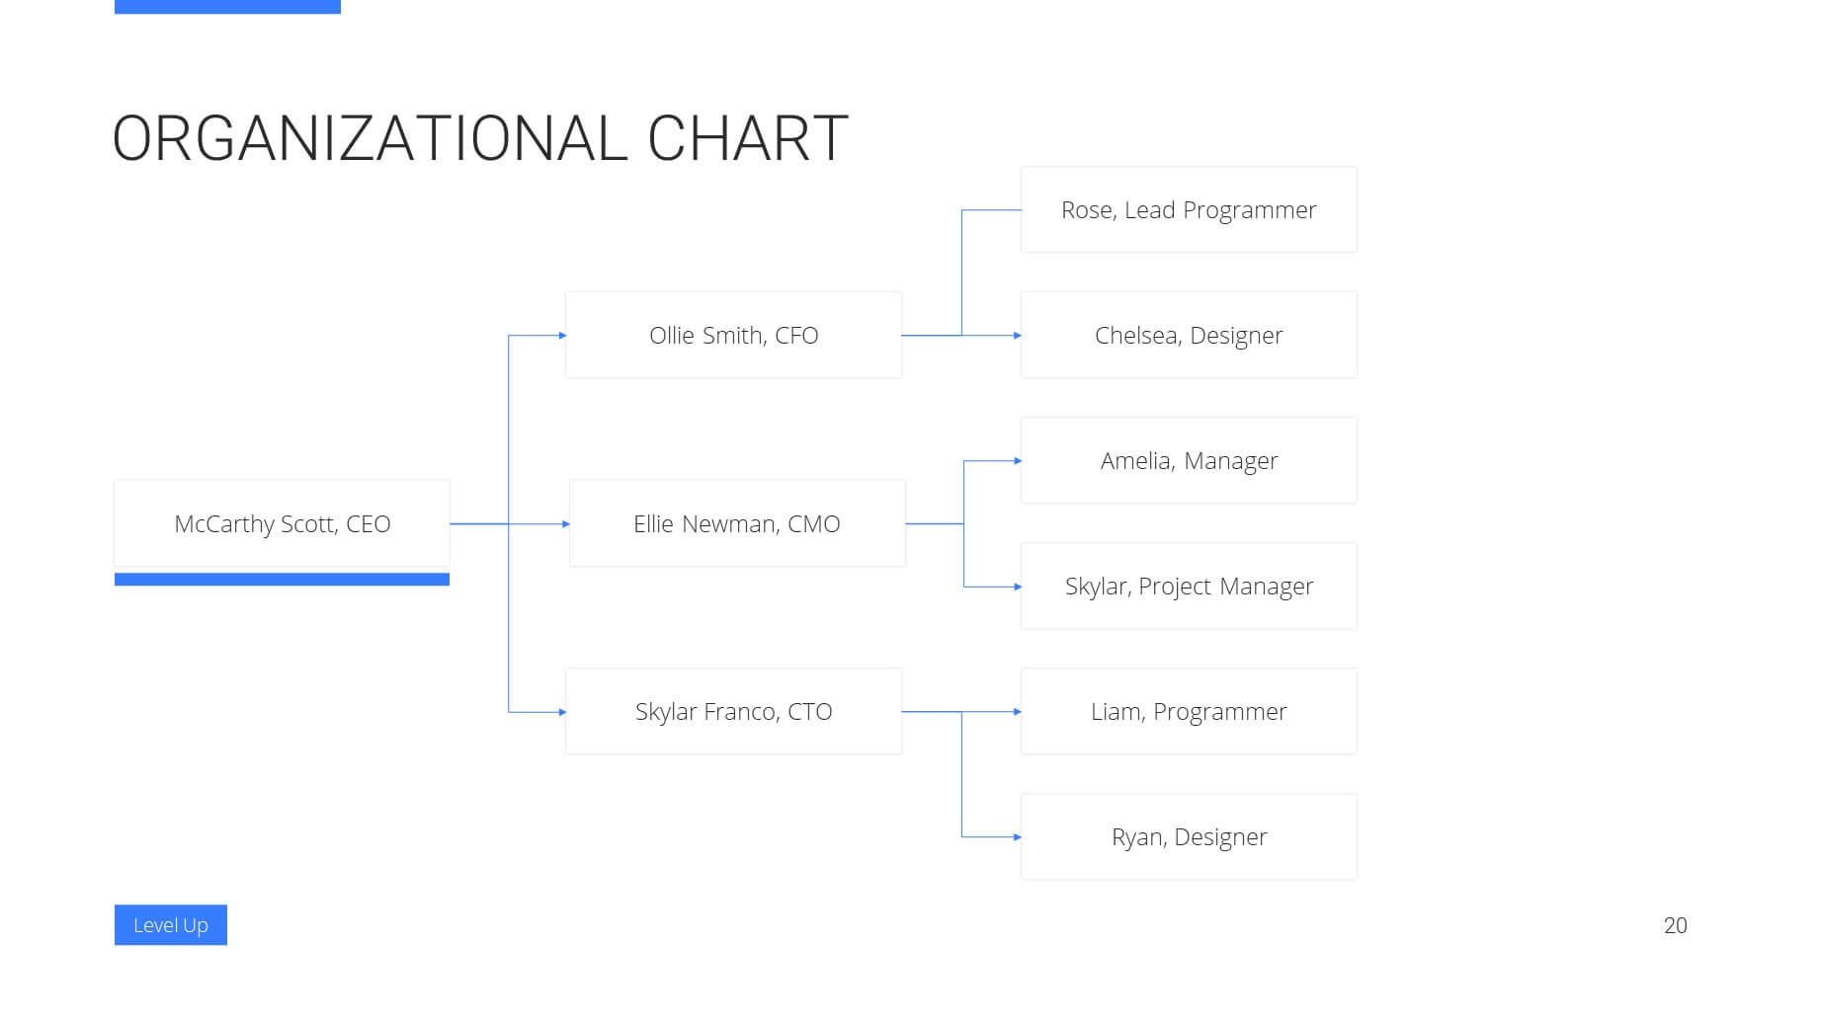This screenshot has width=1821, height=1024.
Task: Click the arrowhead pointing to Ollie Smith, CFO
Action: [x=562, y=336]
